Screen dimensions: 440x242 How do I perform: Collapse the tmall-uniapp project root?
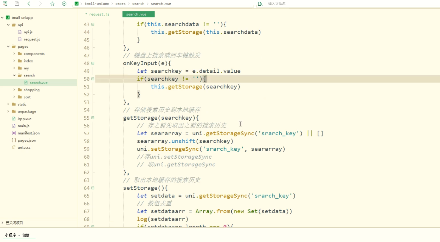[x=3, y=17]
